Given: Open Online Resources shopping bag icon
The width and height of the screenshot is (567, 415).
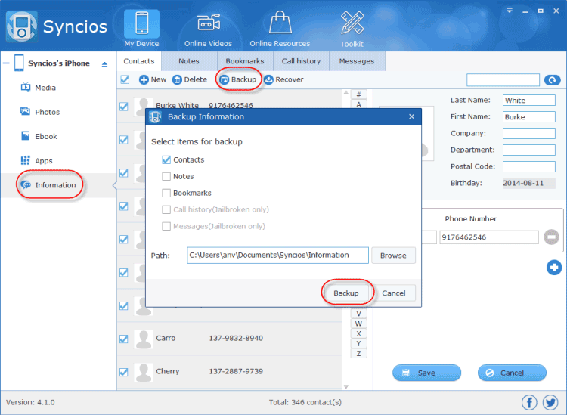Looking at the screenshot, I should click(280, 23).
